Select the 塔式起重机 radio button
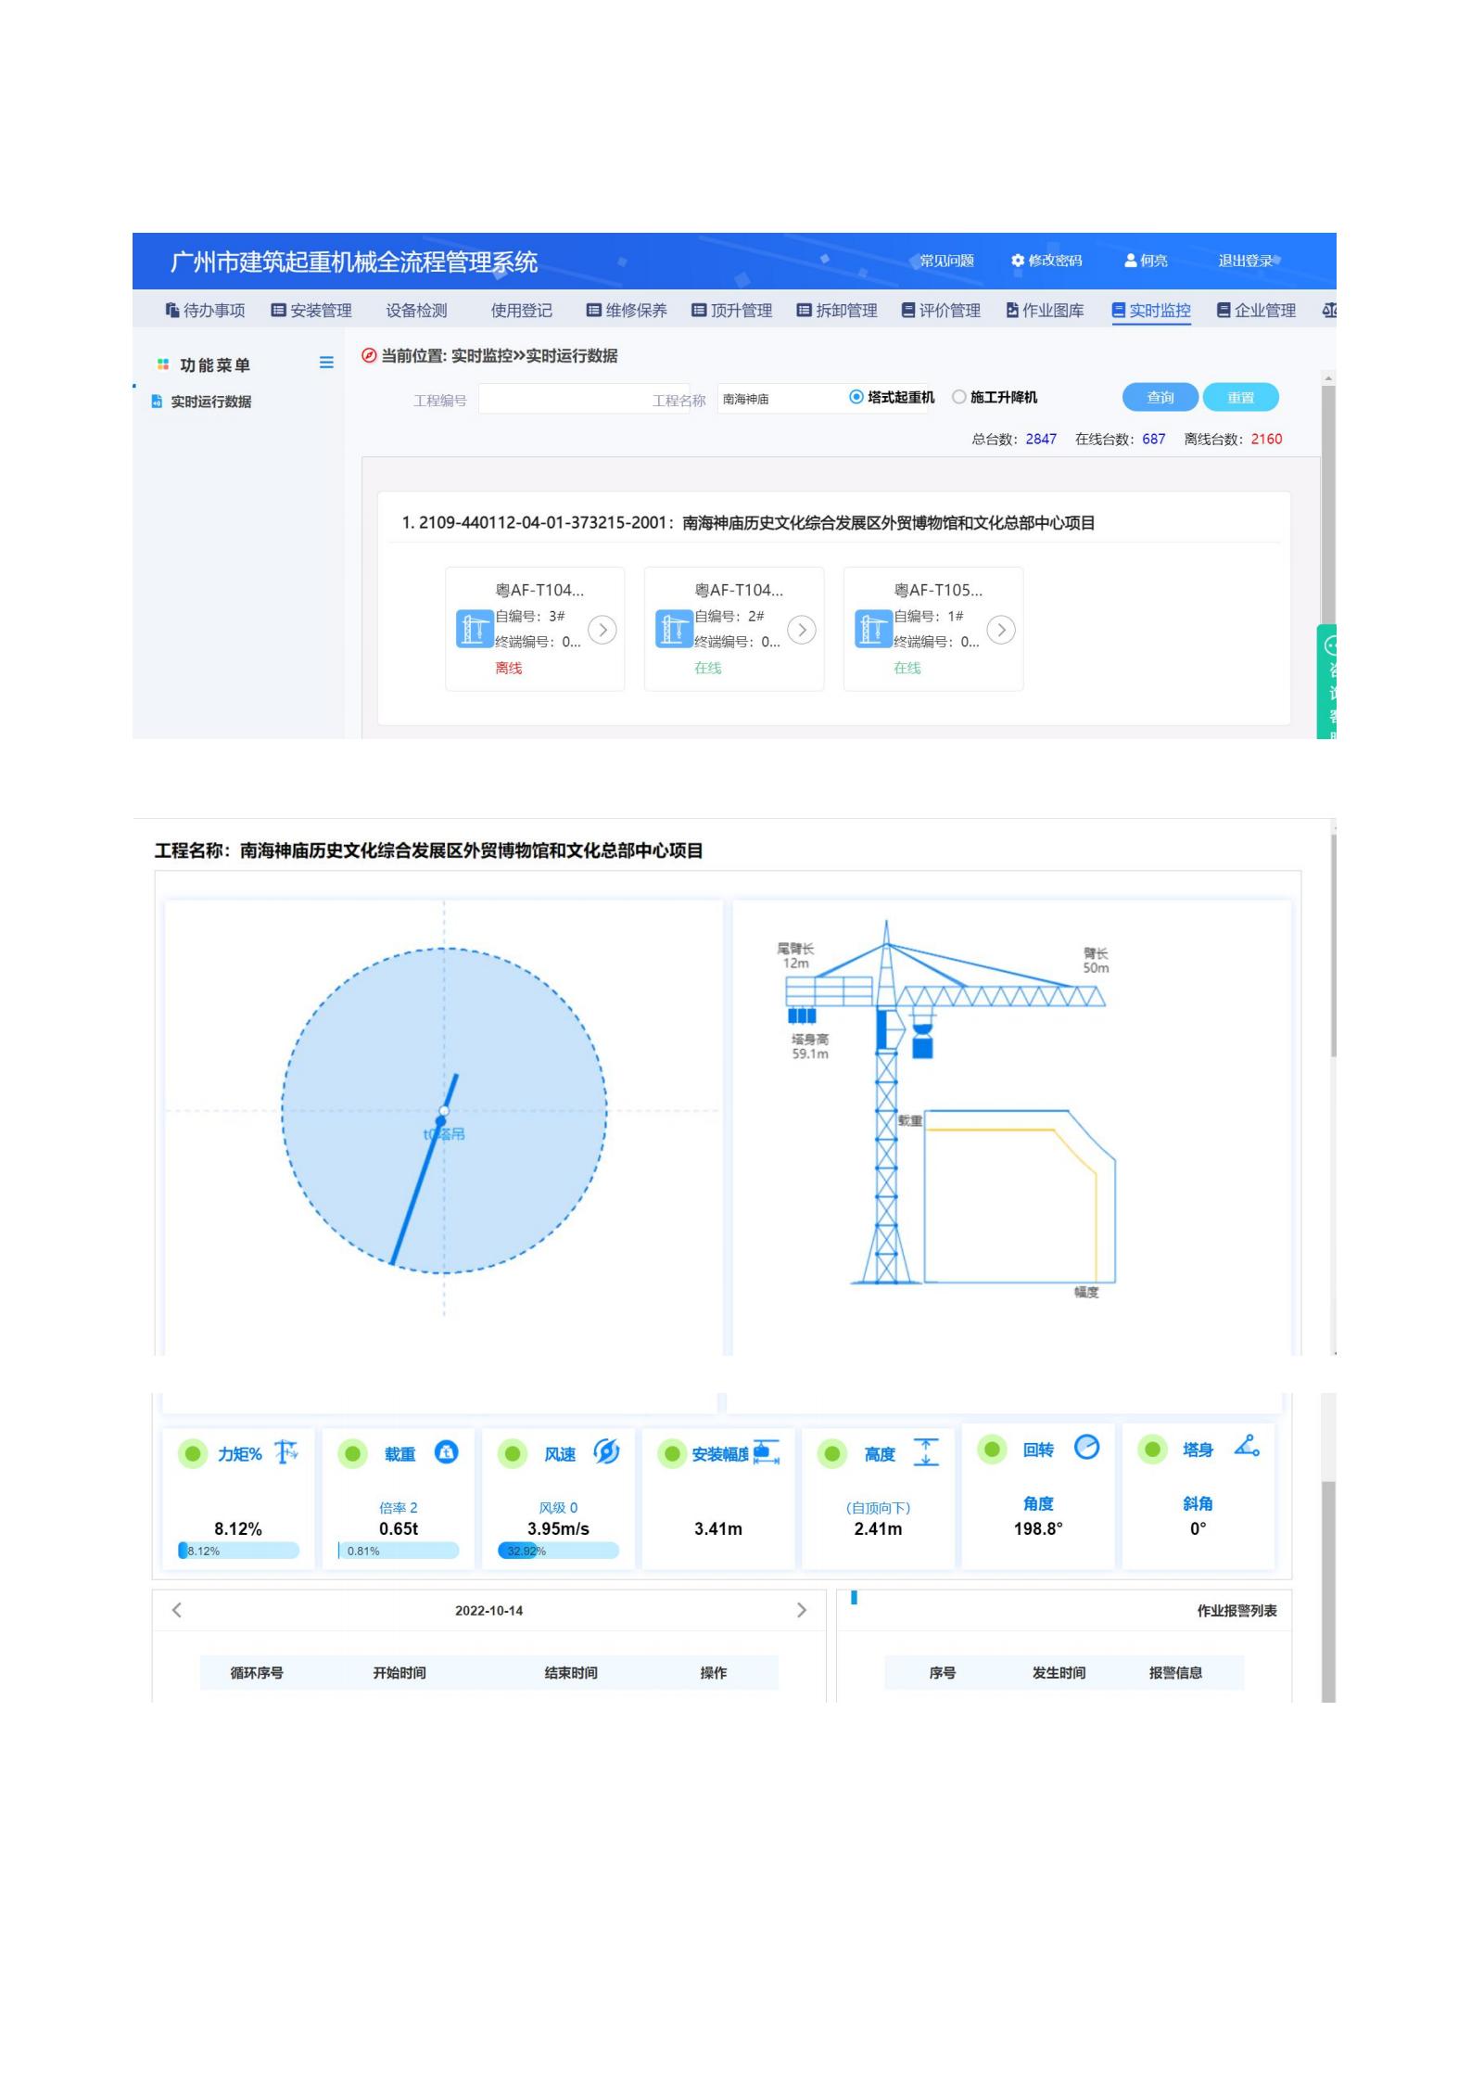The image size is (1471, 2082). click(856, 397)
